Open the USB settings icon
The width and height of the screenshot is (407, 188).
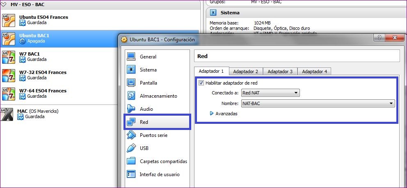(x=131, y=148)
